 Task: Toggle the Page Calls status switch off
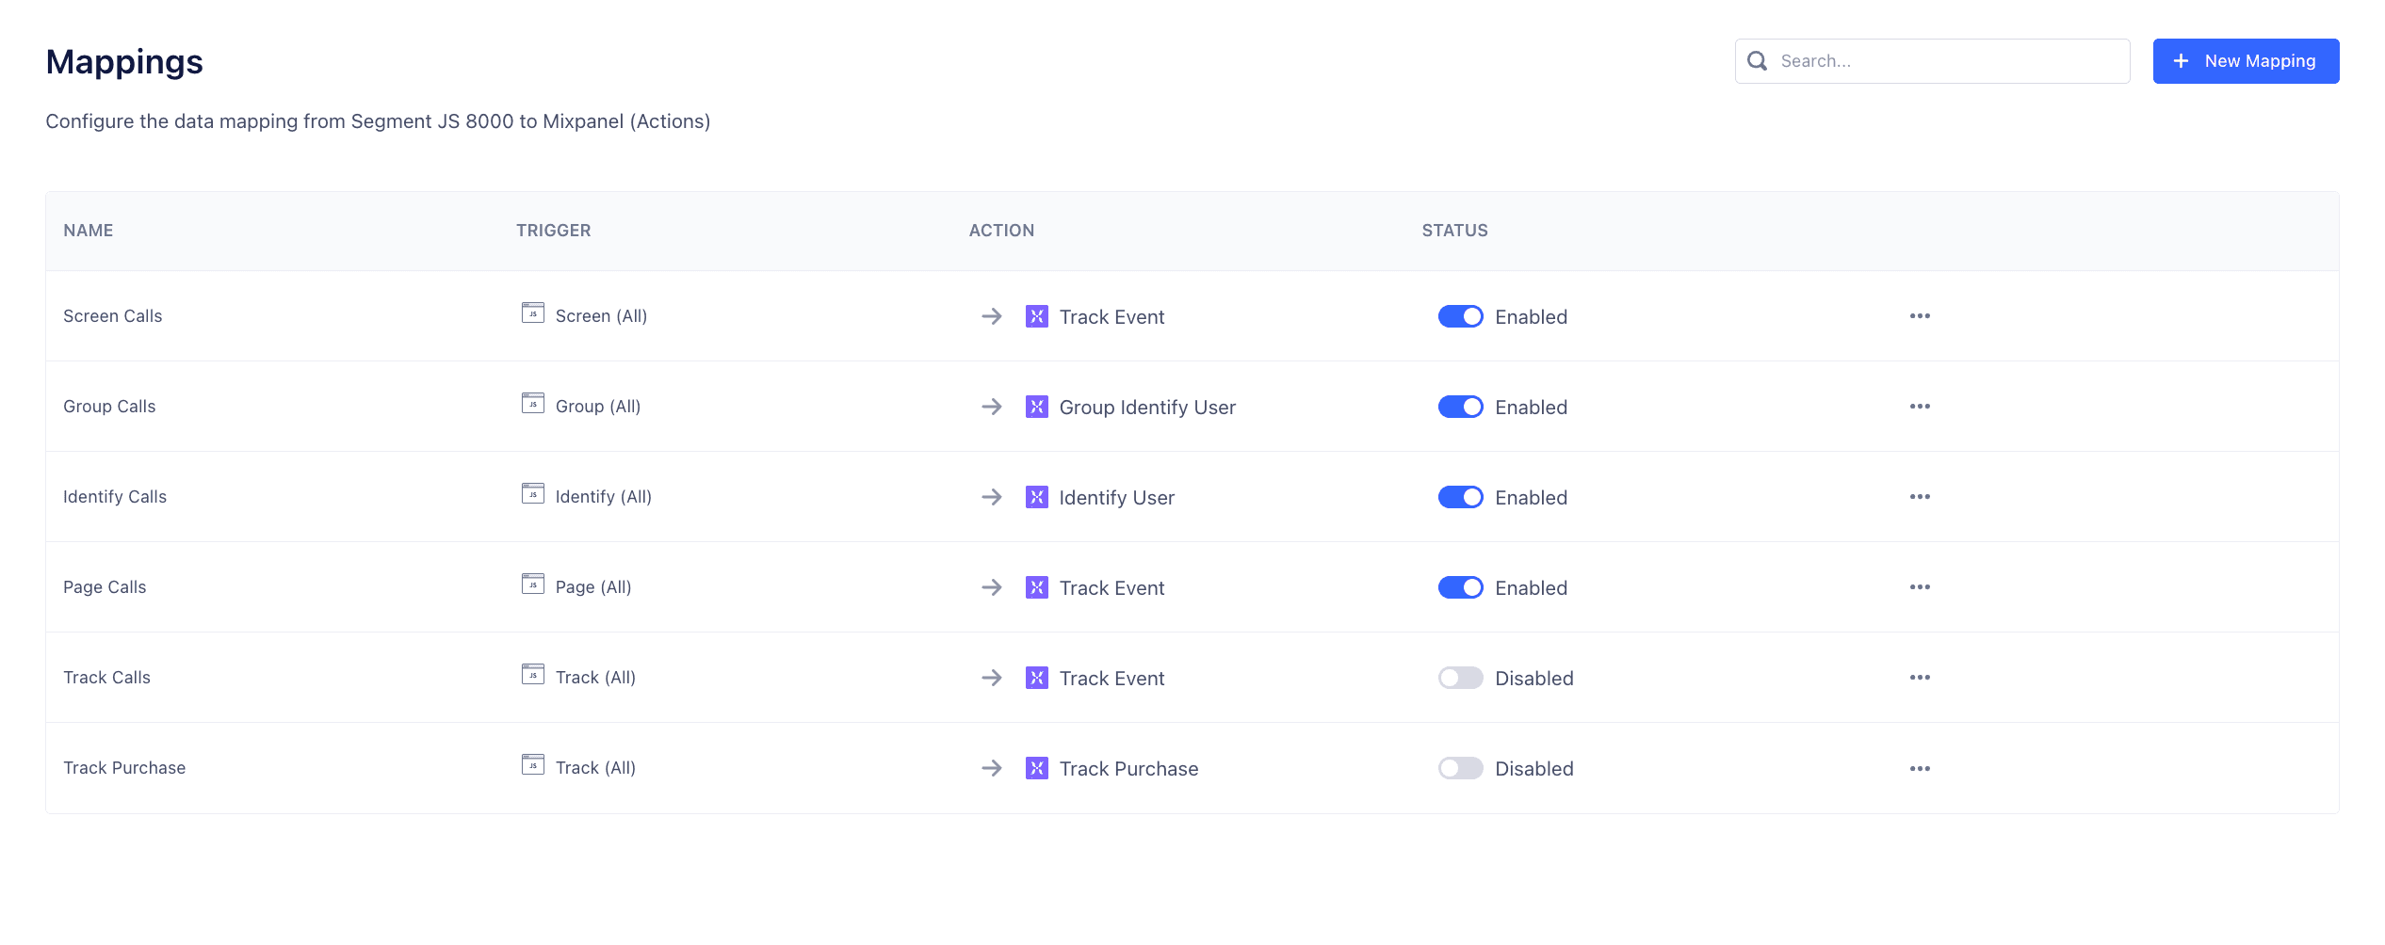click(1461, 586)
